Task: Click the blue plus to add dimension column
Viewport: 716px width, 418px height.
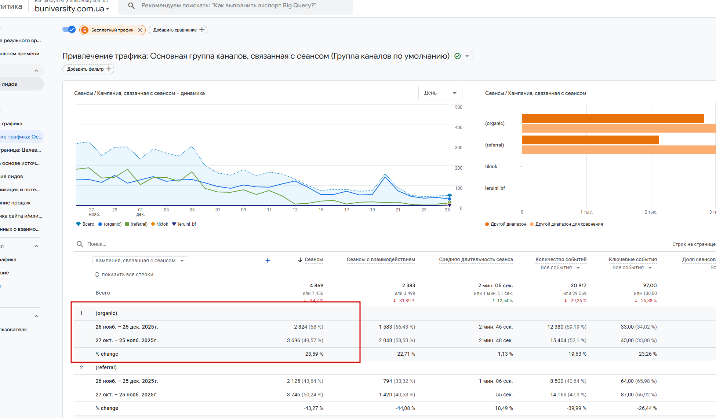Action: pyautogui.click(x=268, y=260)
